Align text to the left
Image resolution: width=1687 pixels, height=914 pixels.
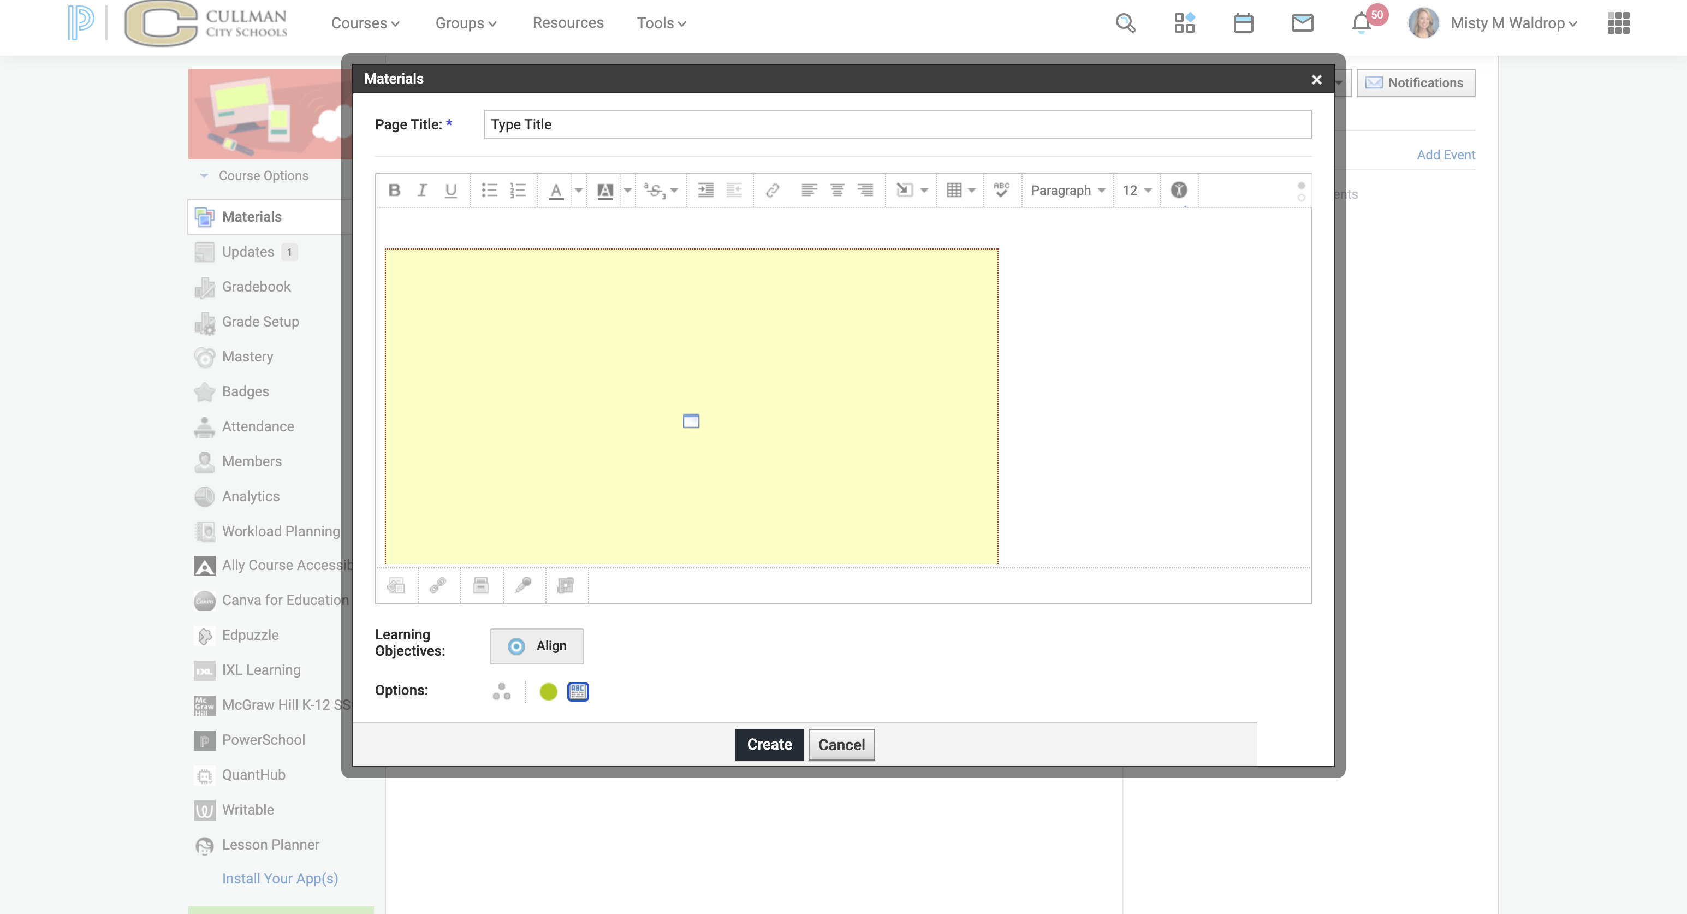[809, 191]
